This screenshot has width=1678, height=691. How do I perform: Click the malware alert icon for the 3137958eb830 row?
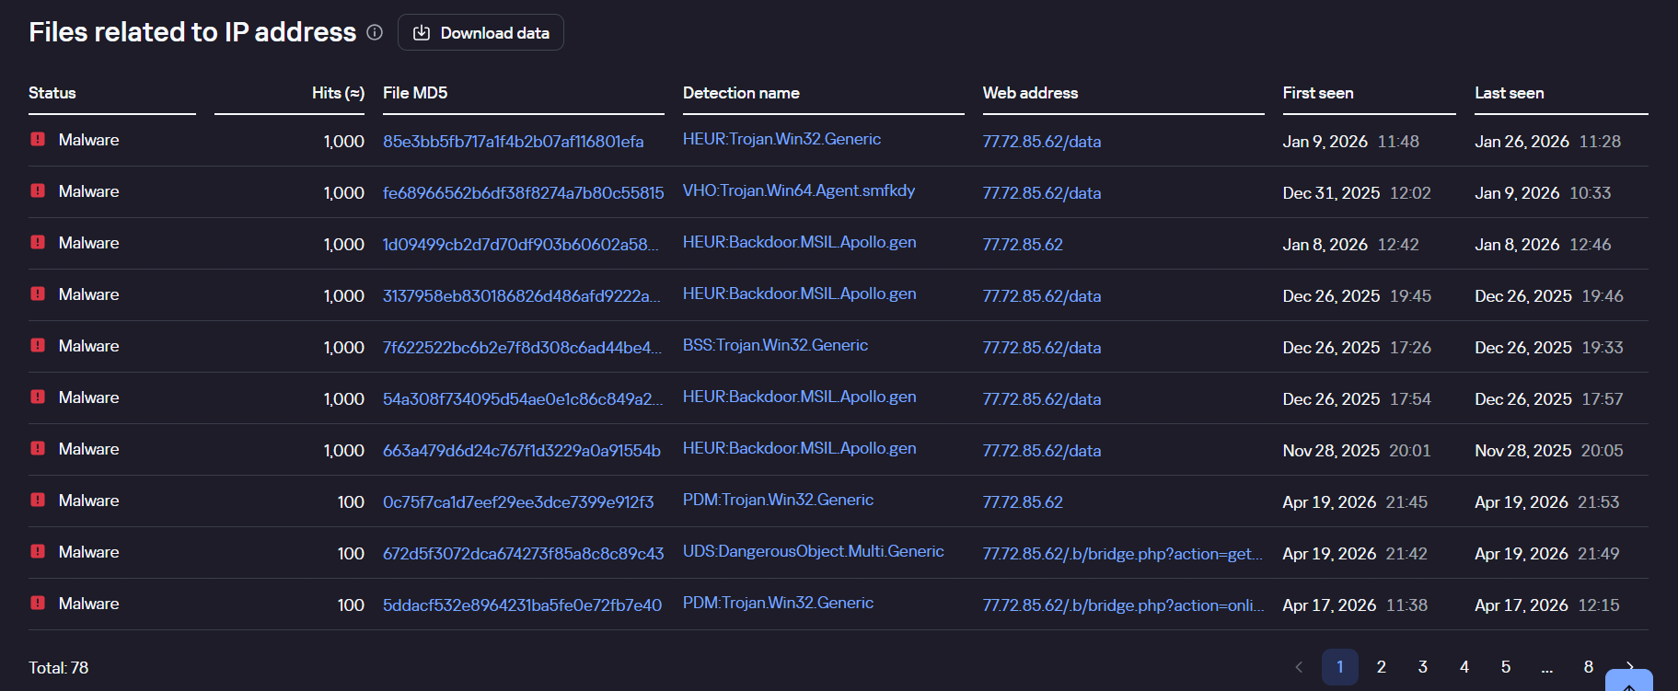pos(38,294)
